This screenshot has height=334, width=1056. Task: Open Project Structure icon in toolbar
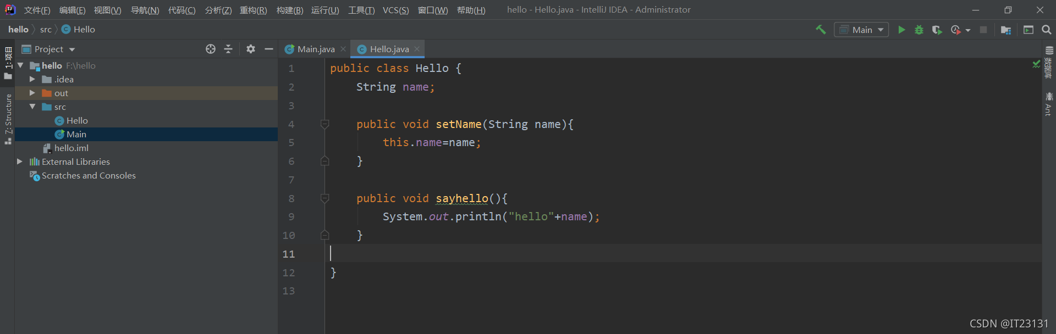[x=1006, y=30]
